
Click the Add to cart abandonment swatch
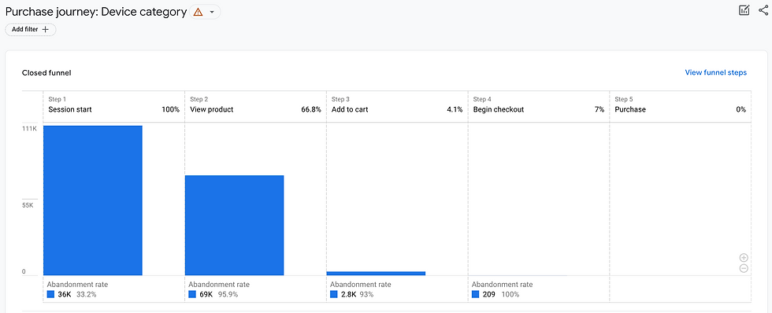click(334, 294)
